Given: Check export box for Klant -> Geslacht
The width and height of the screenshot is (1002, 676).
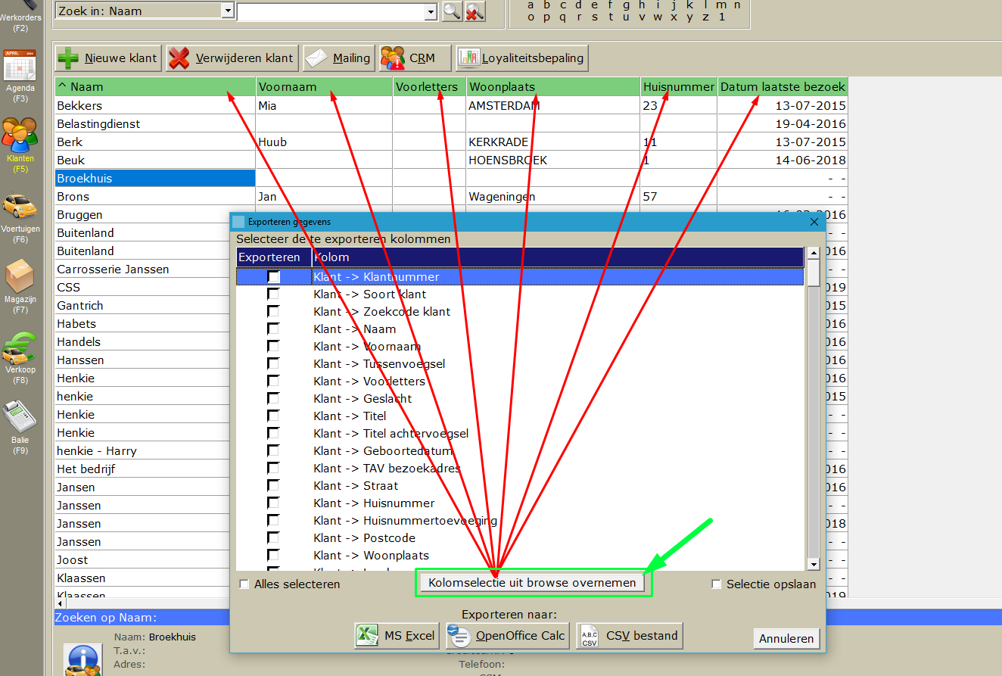Looking at the screenshot, I should (x=273, y=399).
